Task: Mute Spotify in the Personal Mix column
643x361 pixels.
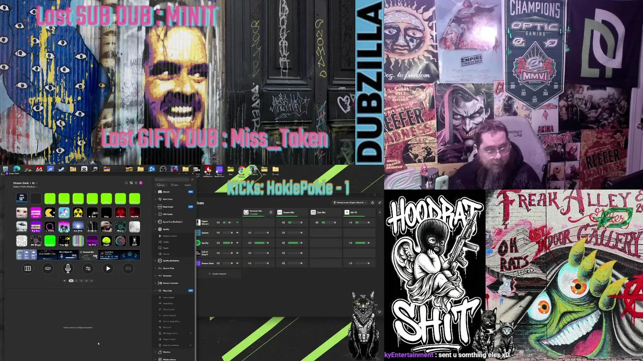Action: [x=250, y=243]
